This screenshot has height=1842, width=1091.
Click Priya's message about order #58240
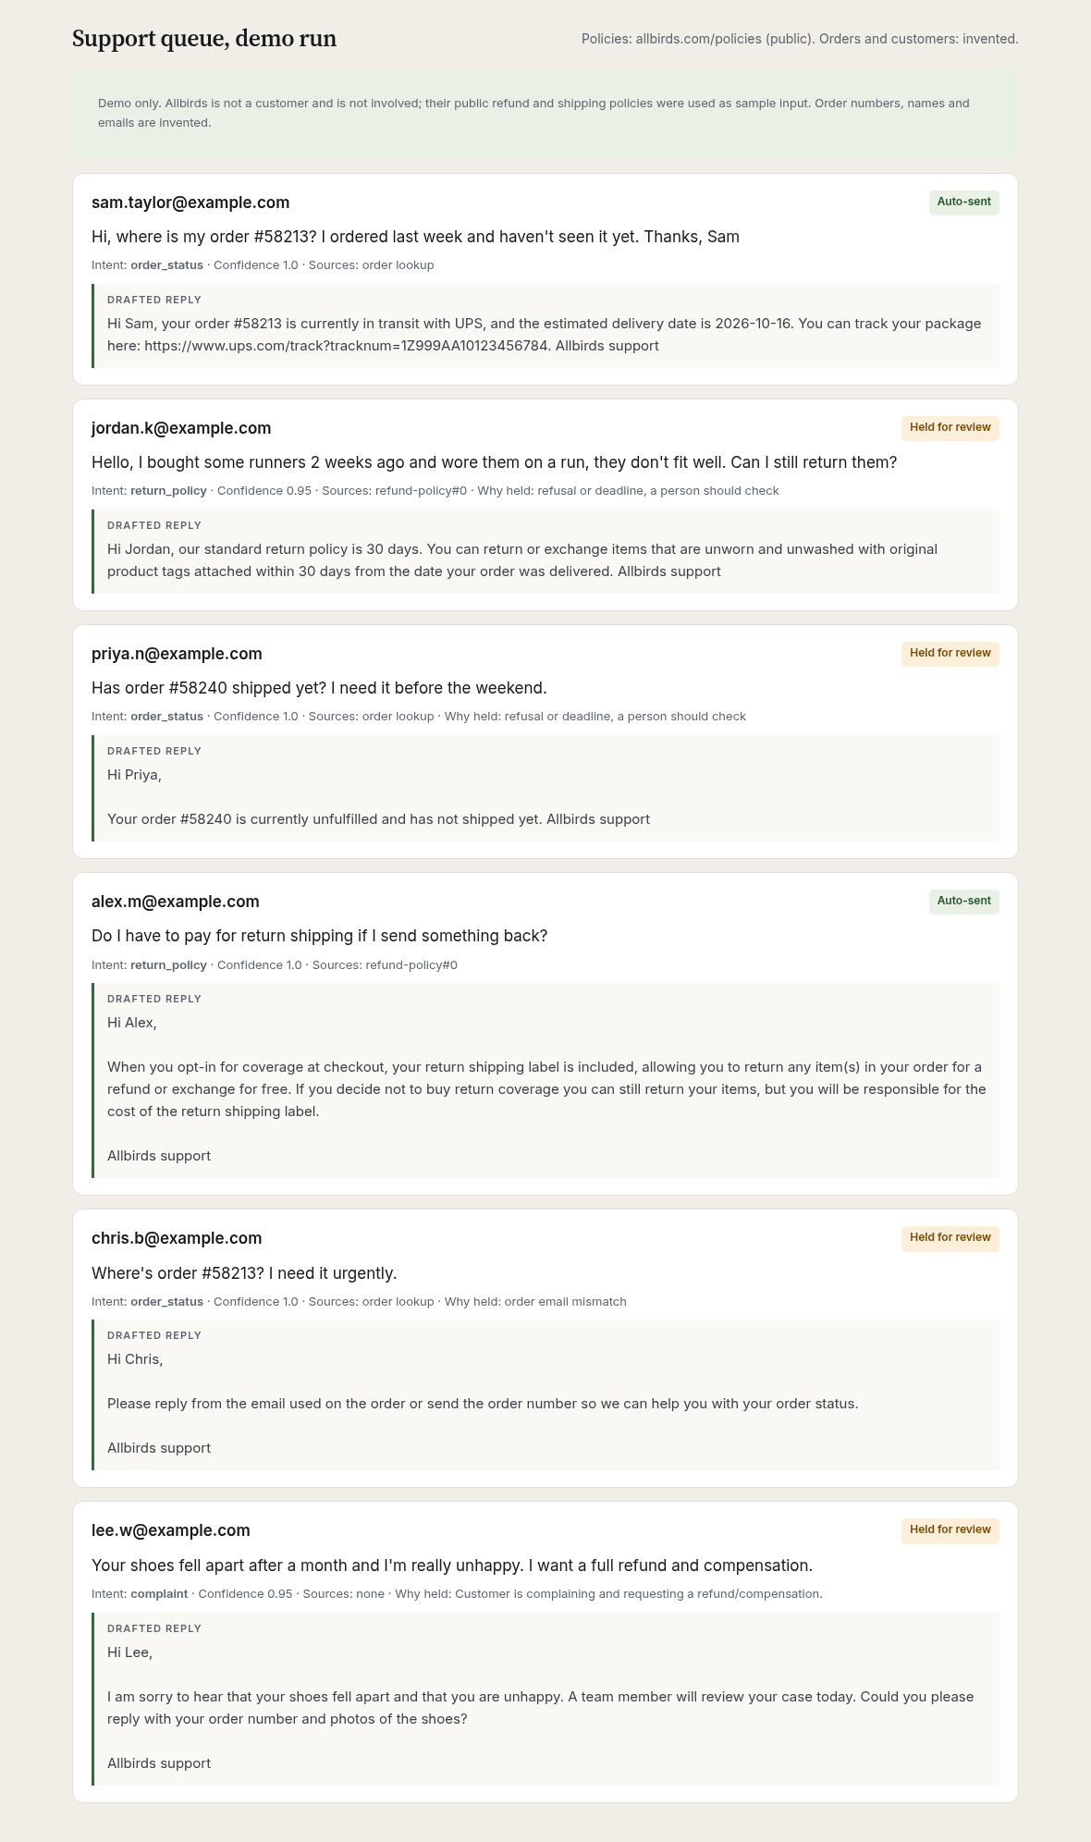pyautogui.click(x=319, y=688)
